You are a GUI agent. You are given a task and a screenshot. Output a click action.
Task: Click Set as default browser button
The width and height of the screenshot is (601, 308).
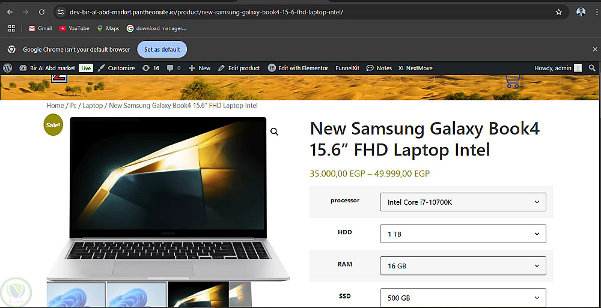tap(162, 49)
